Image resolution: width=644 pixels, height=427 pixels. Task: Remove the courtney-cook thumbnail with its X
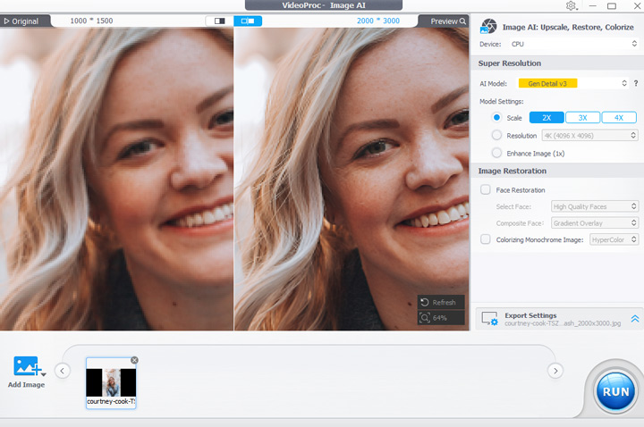134,360
